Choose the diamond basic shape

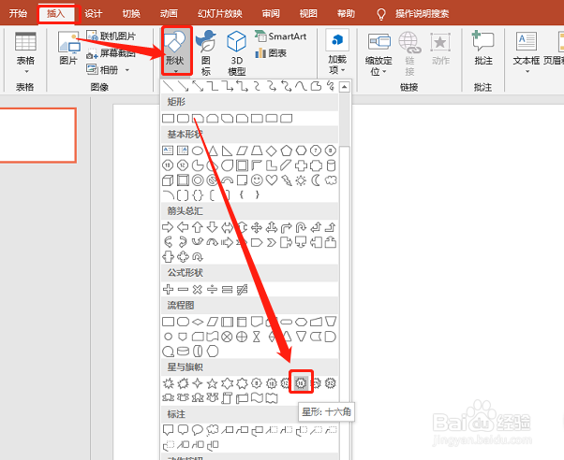(x=271, y=151)
